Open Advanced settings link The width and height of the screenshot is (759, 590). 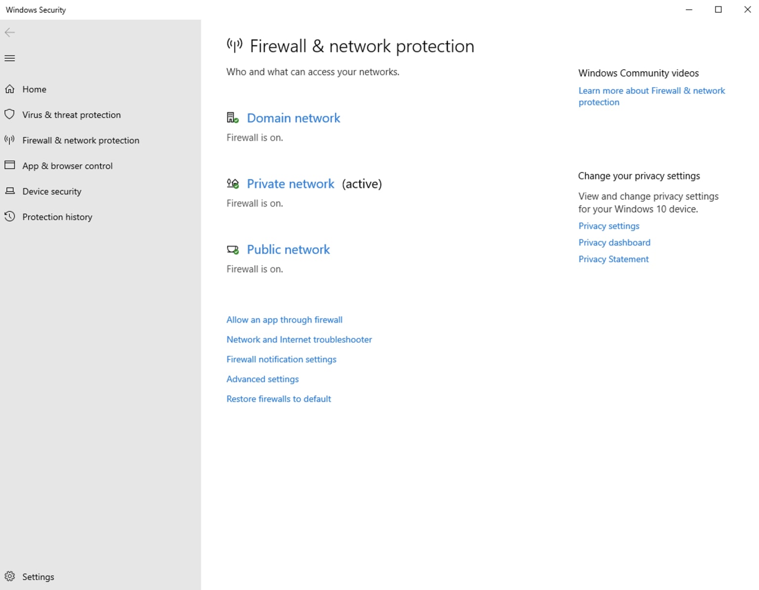(262, 379)
